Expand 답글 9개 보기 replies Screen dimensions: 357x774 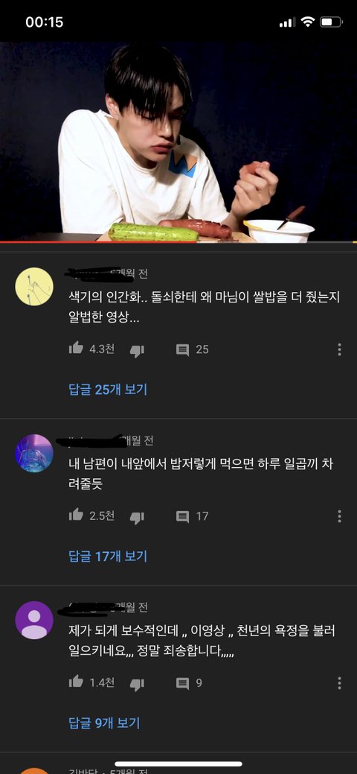point(104,723)
